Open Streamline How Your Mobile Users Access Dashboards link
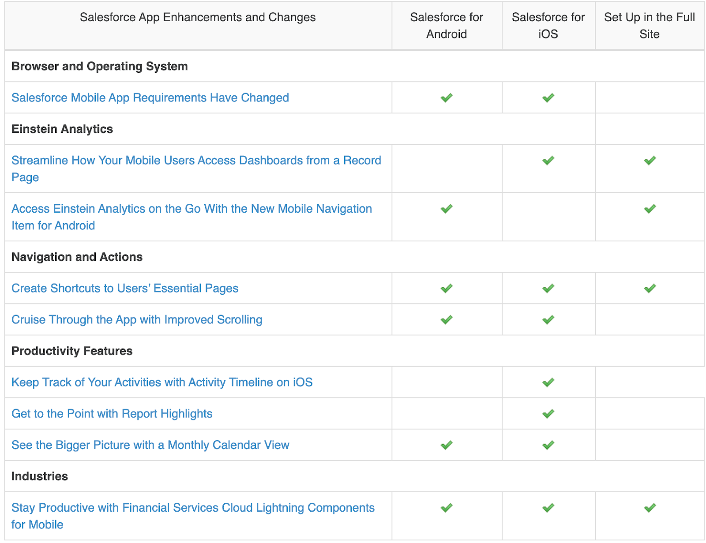The image size is (706, 543). pyautogui.click(x=196, y=161)
